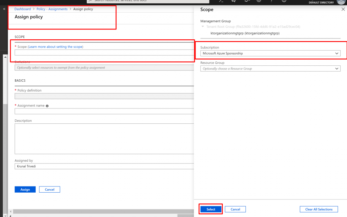
Task: Click the feedback smiley icon
Action: tap(284, 1)
